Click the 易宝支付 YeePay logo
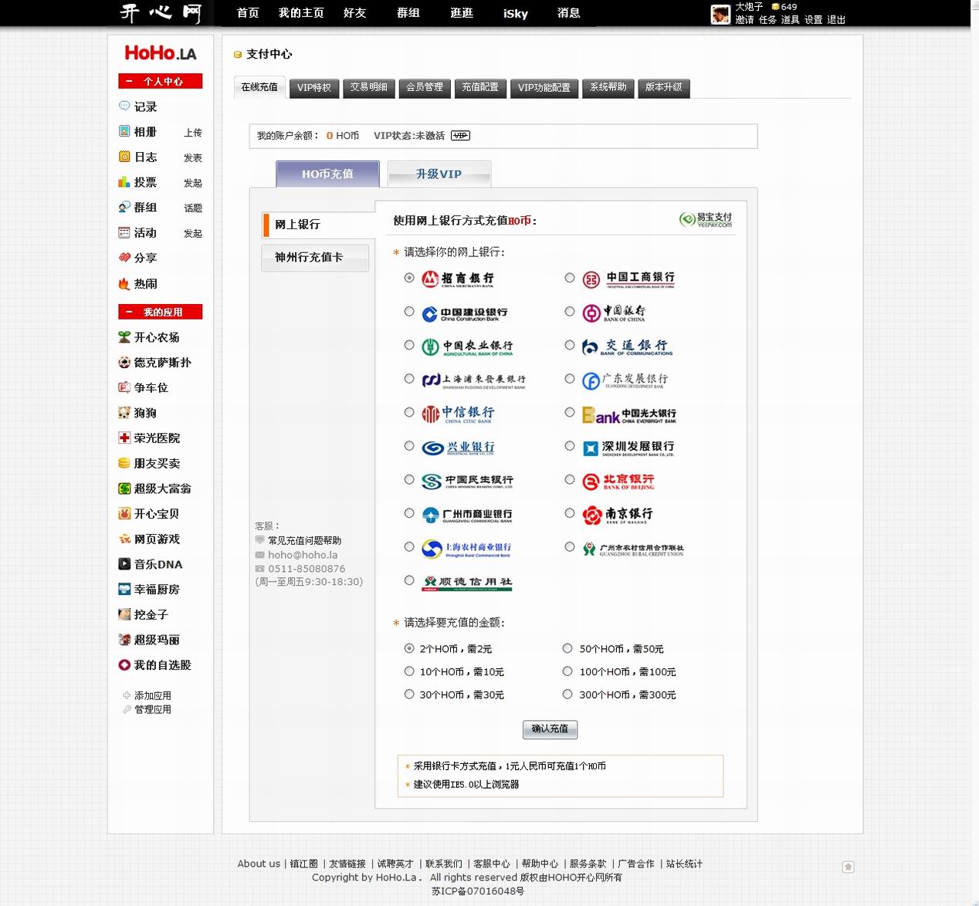Image resolution: width=979 pixels, height=906 pixels. click(x=706, y=219)
